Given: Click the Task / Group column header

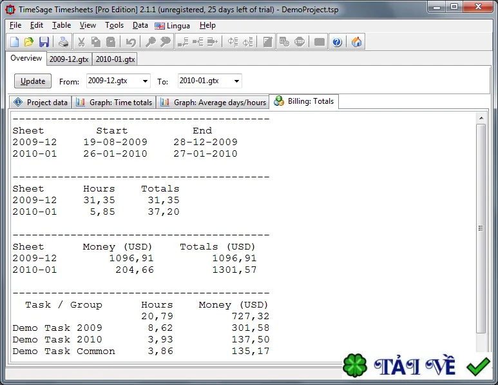Looking at the screenshot, I should click(x=64, y=305).
